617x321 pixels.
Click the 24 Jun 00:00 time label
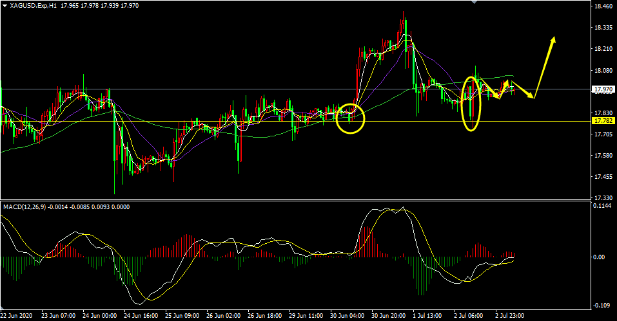tap(99, 315)
